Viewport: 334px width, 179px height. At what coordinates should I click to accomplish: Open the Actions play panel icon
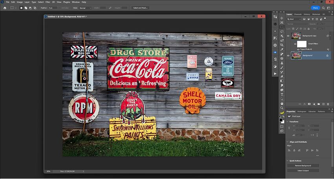pyautogui.click(x=275, y=73)
